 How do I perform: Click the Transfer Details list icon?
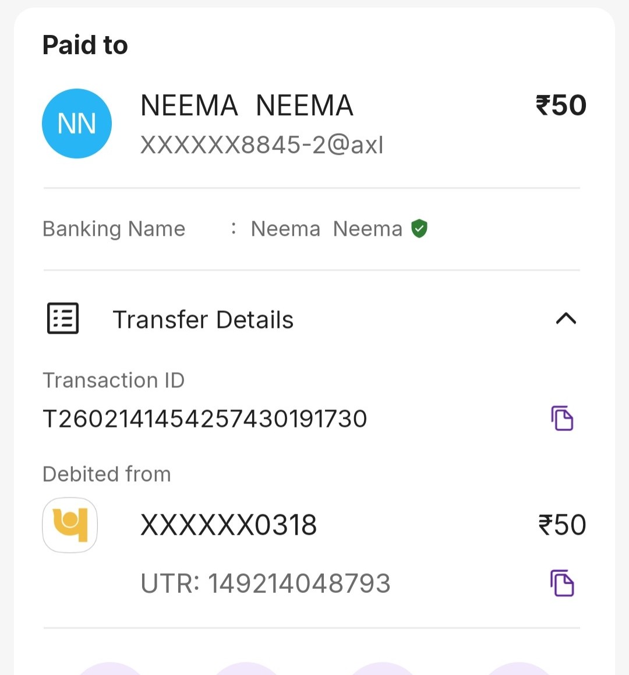[63, 319]
